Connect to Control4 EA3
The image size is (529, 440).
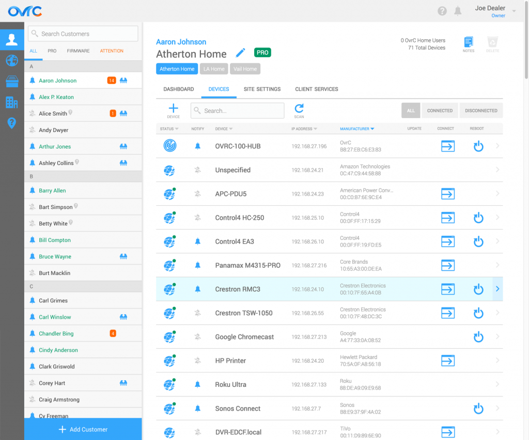[448, 241]
